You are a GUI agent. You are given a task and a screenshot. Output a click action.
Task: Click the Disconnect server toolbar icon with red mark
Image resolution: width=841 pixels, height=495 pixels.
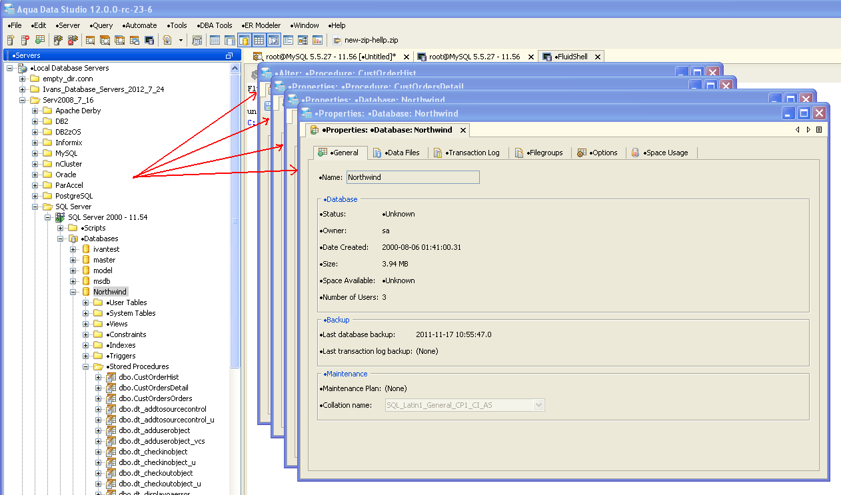click(x=73, y=40)
